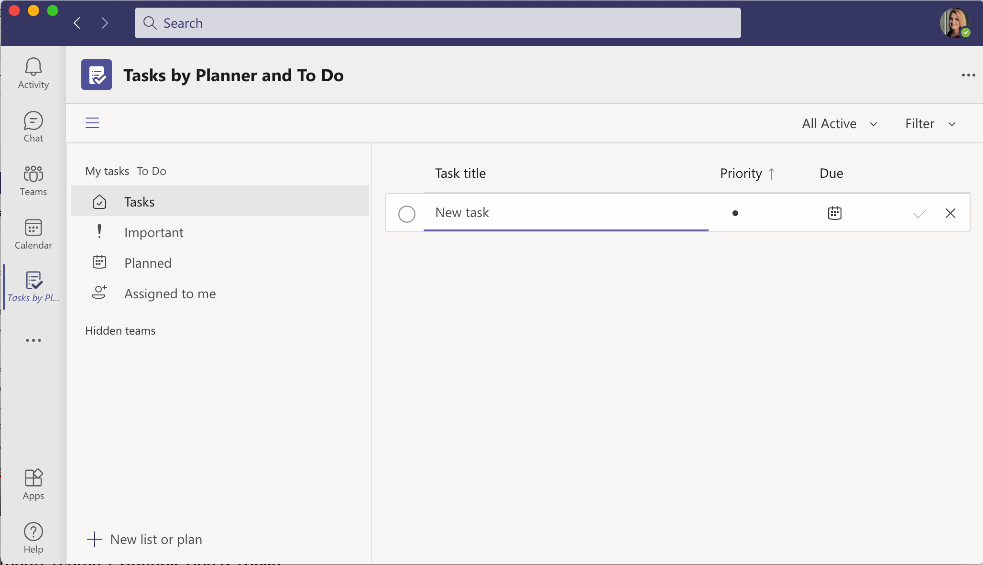Click the macOS green fullscreen button

[53, 11]
